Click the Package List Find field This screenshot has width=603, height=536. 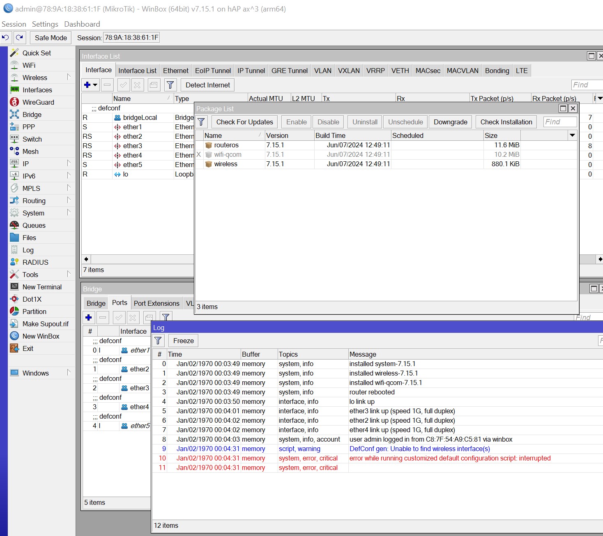(559, 122)
